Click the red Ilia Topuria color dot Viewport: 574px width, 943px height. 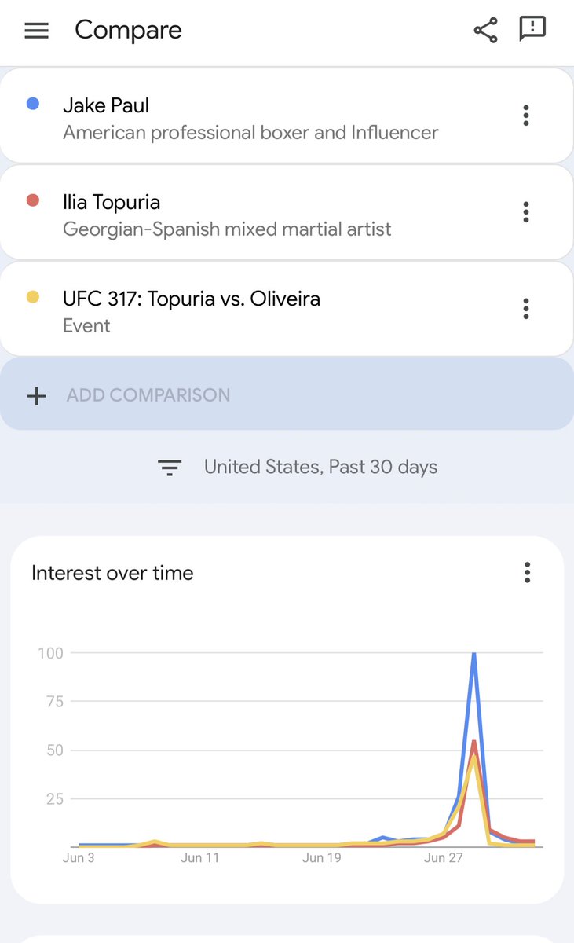tap(33, 200)
